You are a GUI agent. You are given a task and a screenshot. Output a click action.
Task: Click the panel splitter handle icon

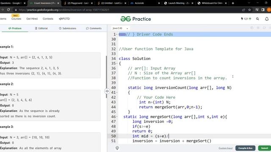(x=107, y=91)
